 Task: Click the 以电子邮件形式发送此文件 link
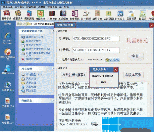[38, 54]
